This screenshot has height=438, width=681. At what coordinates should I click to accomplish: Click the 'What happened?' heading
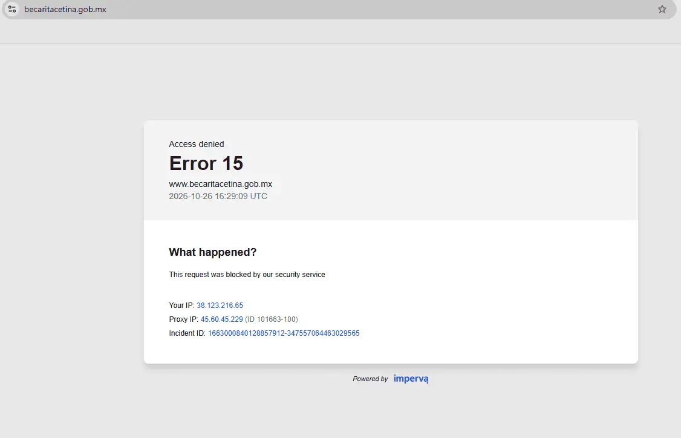tap(213, 252)
